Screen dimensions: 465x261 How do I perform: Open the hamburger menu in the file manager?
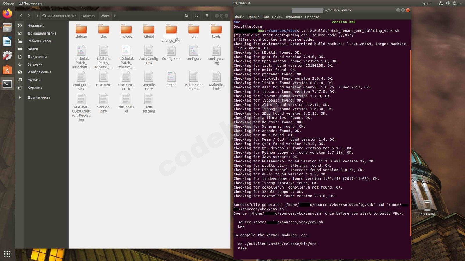[x=207, y=16]
